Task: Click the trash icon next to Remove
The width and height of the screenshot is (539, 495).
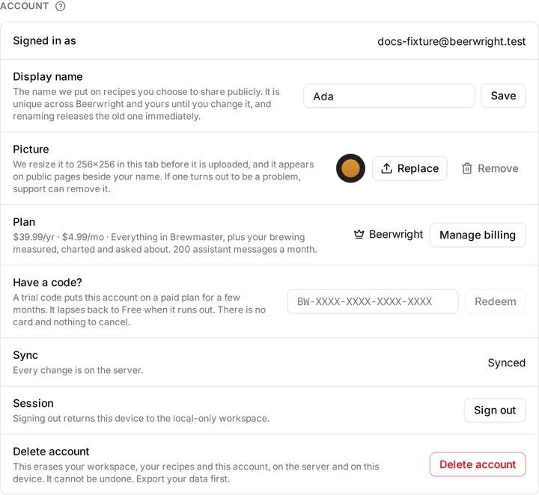Action: (x=467, y=168)
